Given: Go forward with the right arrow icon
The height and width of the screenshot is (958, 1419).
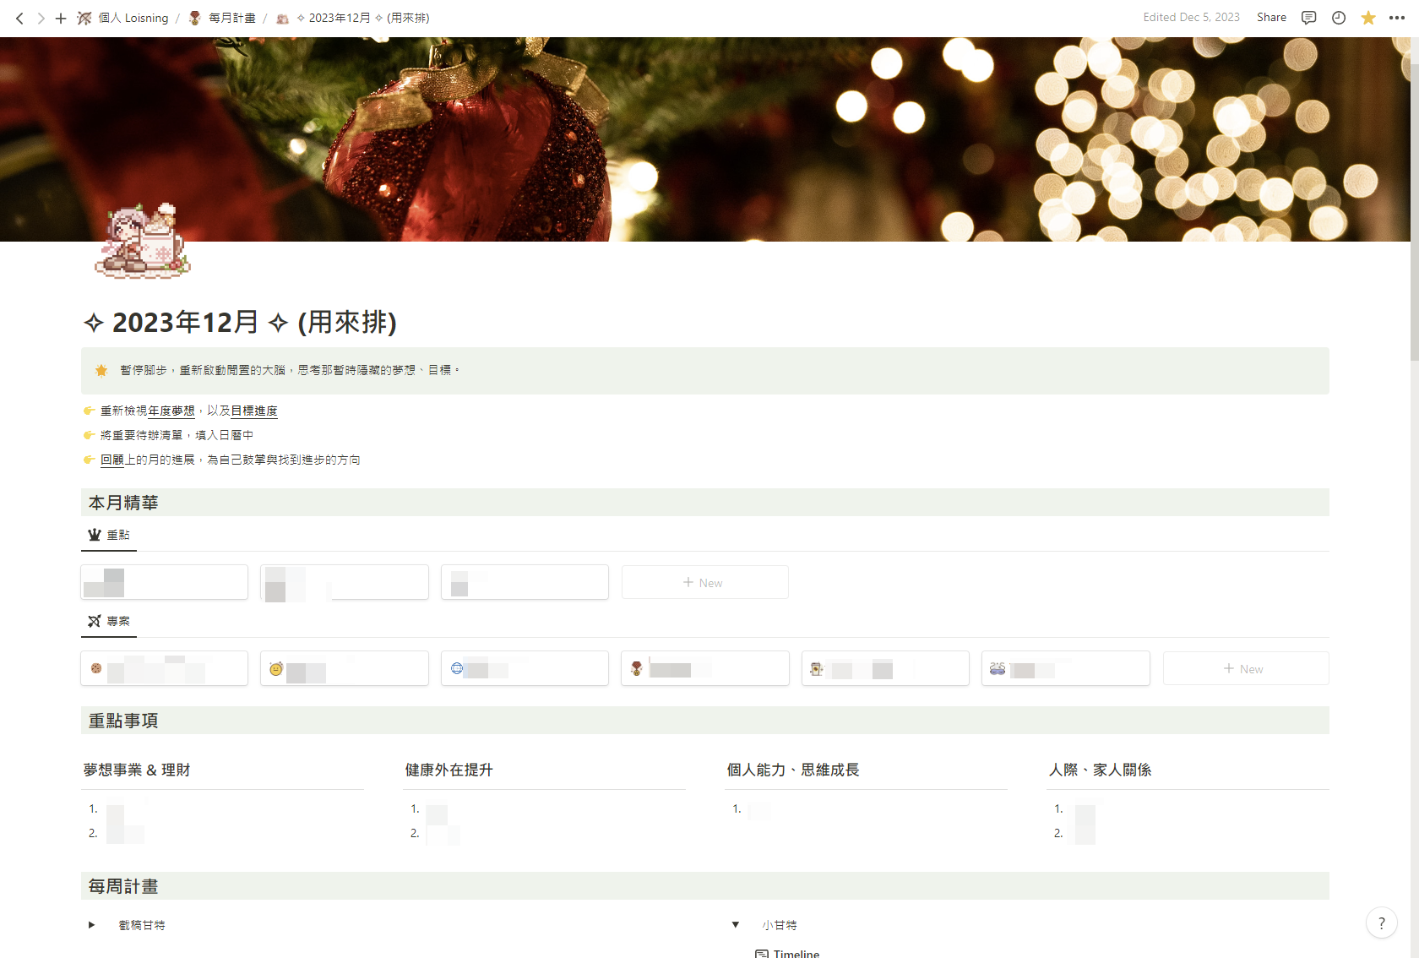Looking at the screenshot, I should pos(41,18).
